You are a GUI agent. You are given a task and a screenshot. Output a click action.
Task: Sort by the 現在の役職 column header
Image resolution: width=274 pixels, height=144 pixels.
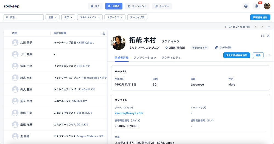[60, 33]
